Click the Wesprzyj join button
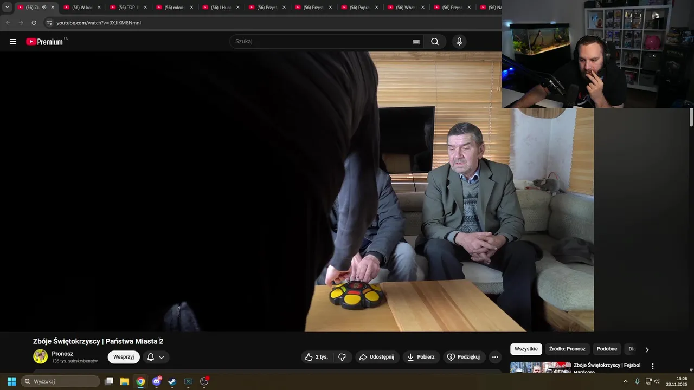This screenshot has height=390, width=694. (124, 357)
